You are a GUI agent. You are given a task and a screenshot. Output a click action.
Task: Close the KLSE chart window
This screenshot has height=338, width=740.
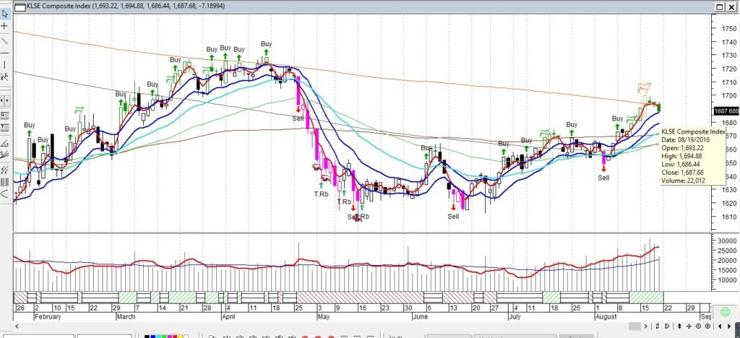[731, 6]
